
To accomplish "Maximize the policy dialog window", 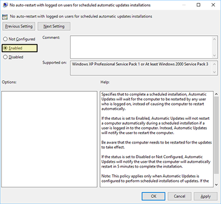I will (x=198, y=5).
